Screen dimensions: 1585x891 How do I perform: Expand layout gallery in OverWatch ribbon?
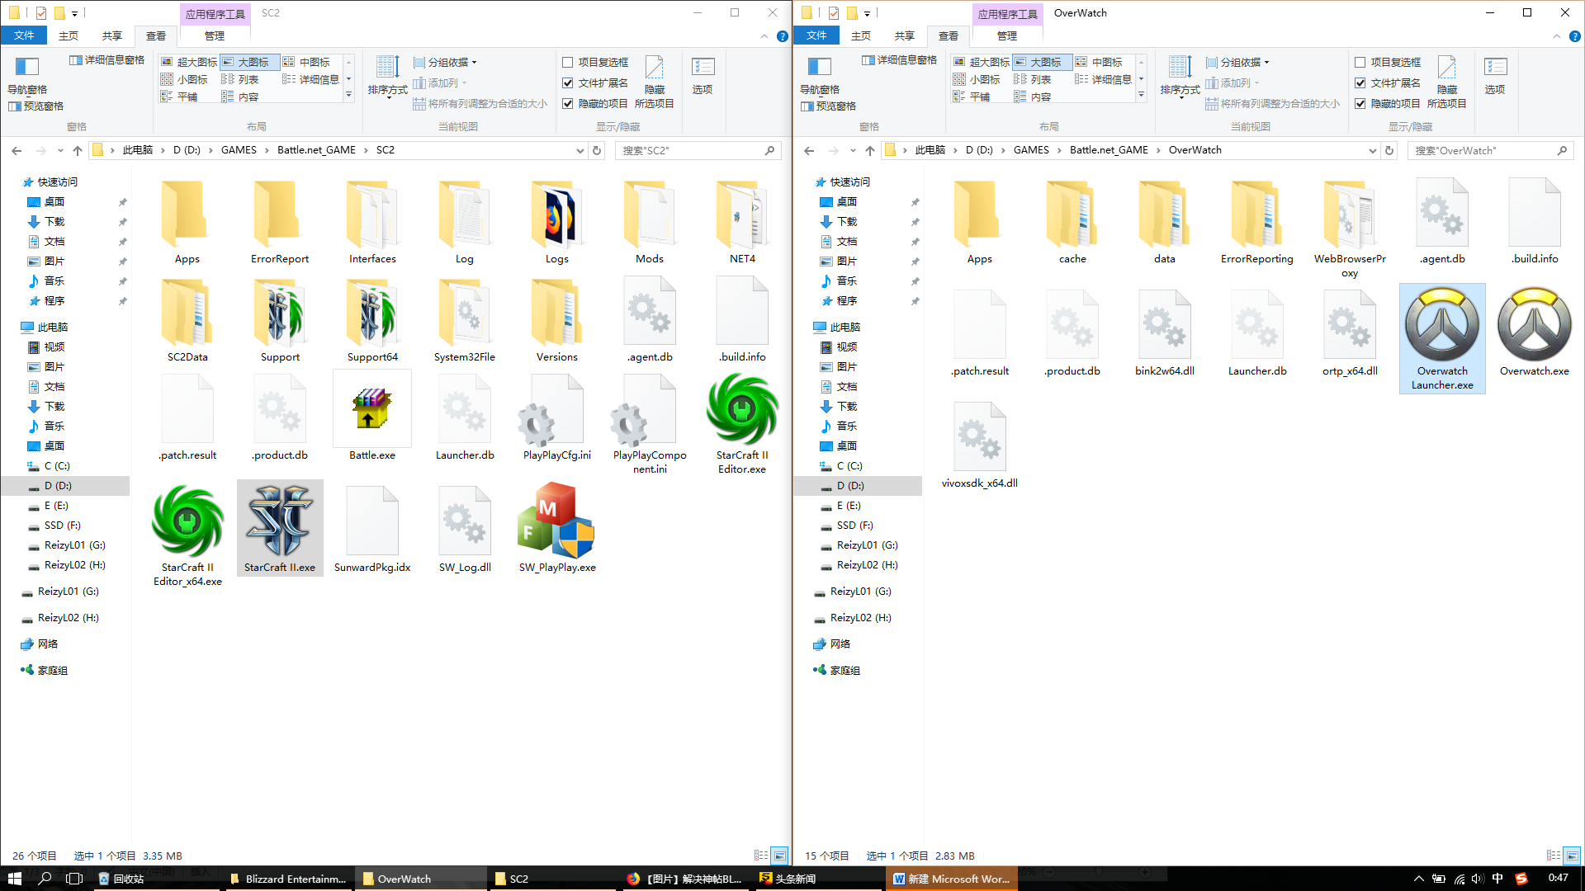tap(1141, 95)
